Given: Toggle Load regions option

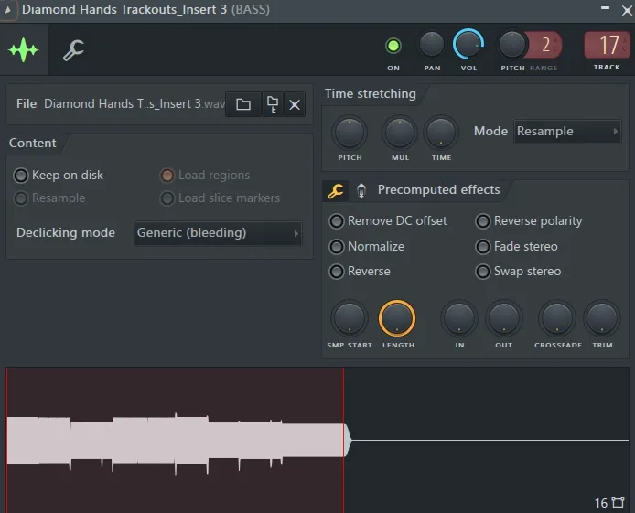Looking at the screenshot, I should [205, 176].
